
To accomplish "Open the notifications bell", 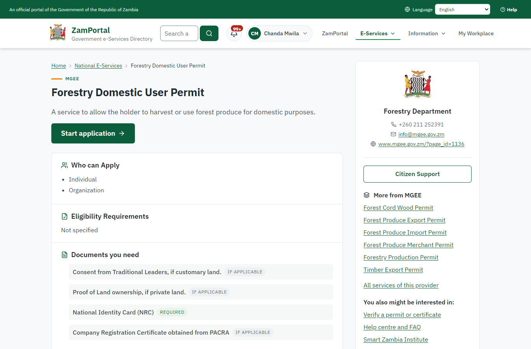I will [x=234, y=33].
